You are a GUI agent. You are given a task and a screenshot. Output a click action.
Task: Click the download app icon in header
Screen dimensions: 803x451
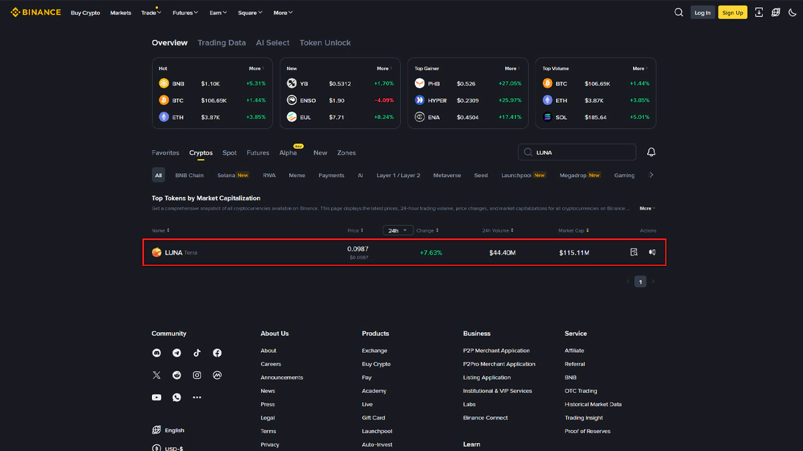tap(759, 12)
